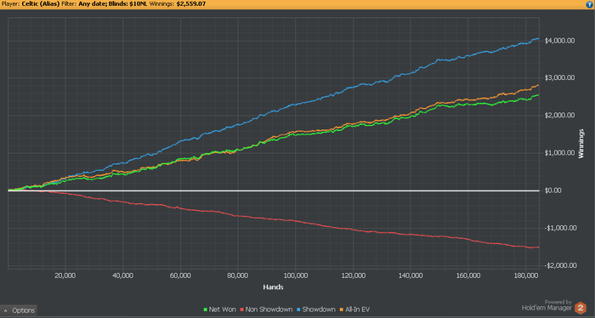Image resolution: width=595 pixels, height=318 pixels.
Task: Click the blue Showdown color swatch
Action: point(299,309)
